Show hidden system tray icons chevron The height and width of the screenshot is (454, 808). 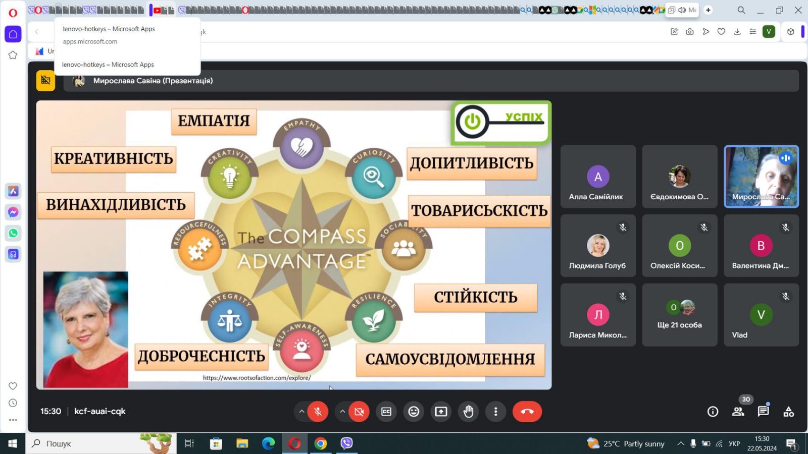(681, 443)
